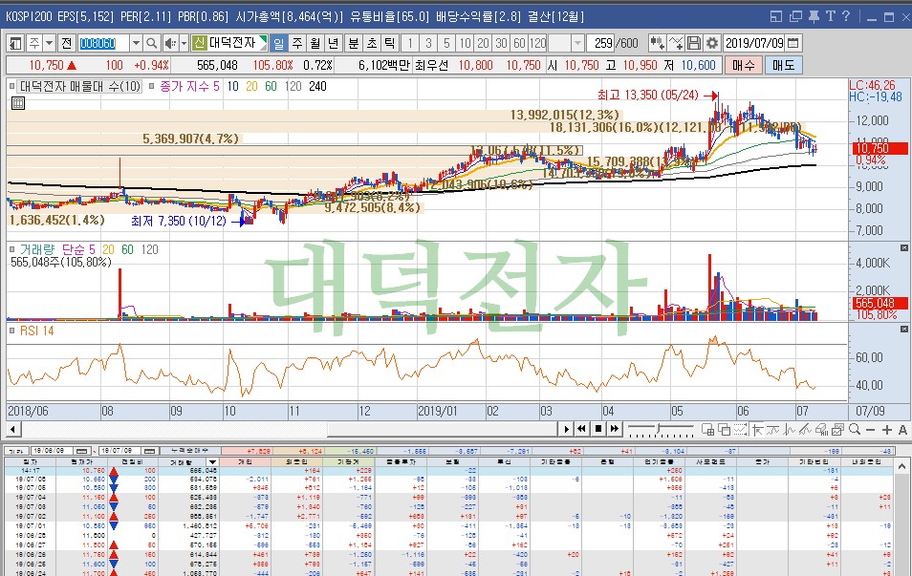Click the text size T icon in title bar

830,16
